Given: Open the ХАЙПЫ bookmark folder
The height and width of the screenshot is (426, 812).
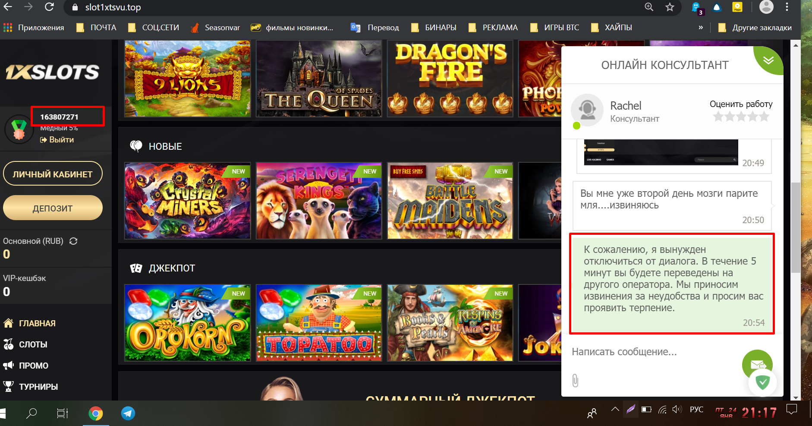Looking at the screenshot, I should click(x=611, y=28).
